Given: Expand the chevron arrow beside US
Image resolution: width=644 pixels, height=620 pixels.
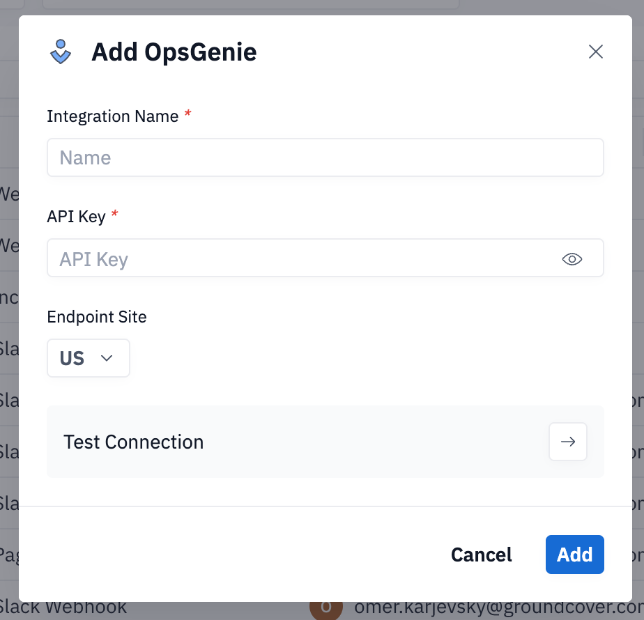Looking at the screenshot, I should (107, 358).
